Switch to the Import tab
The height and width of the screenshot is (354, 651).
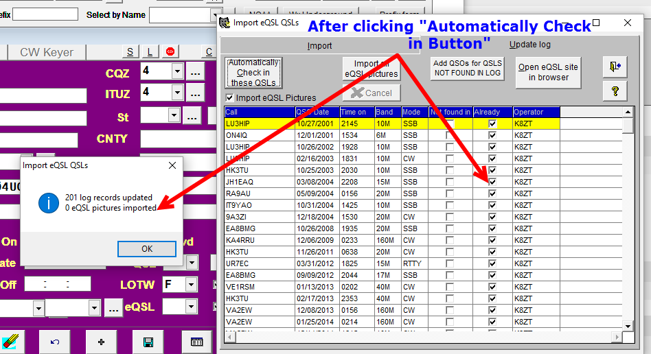coord(320,46)
